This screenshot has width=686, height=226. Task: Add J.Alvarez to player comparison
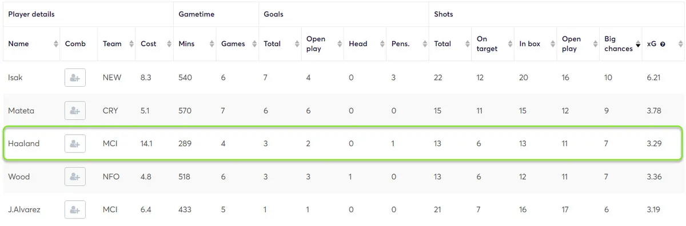[75, 209]
